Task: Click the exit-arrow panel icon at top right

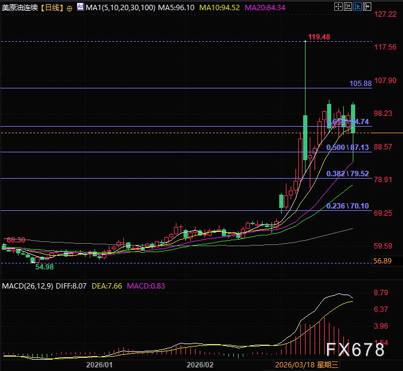Action: pyautogui.click(x=367, y=7)
